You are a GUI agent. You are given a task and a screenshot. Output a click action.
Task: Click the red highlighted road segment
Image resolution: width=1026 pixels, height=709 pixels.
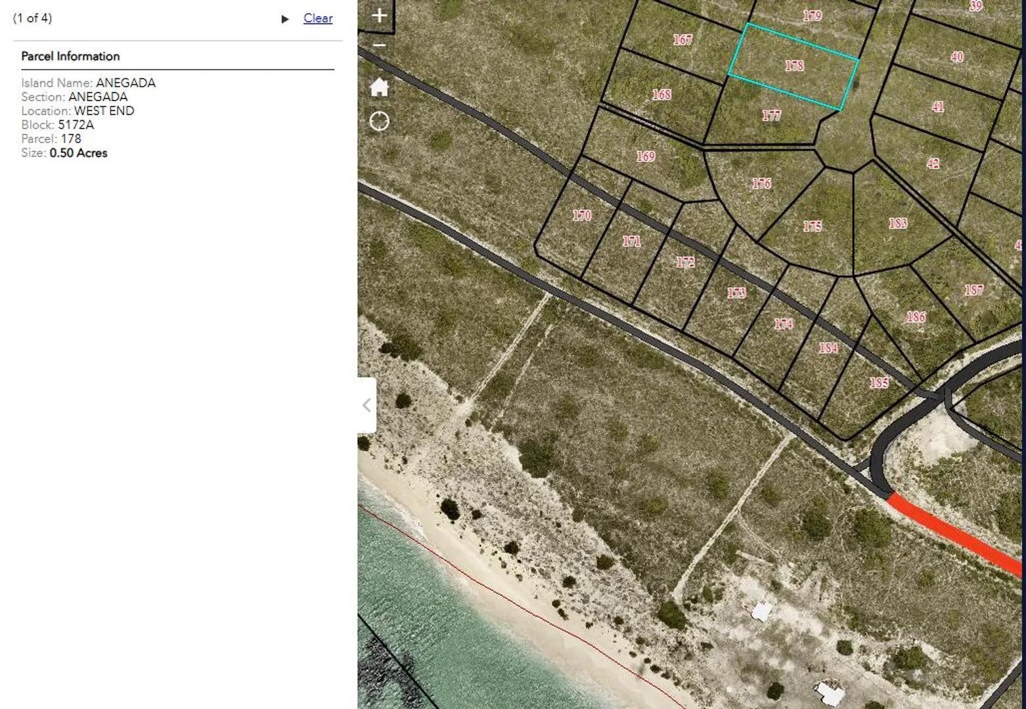(952, 532)
